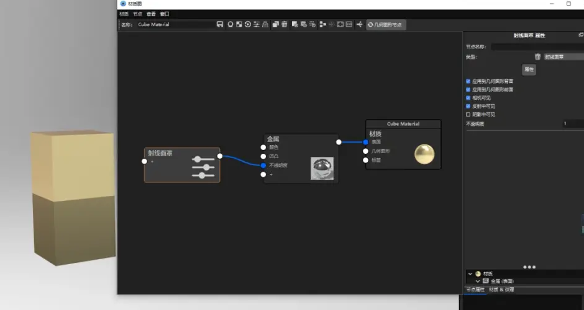Click the 几何图形 socket on Cube Material node
The width and height of the screenshot is (584, 310).
pos(366,151)
